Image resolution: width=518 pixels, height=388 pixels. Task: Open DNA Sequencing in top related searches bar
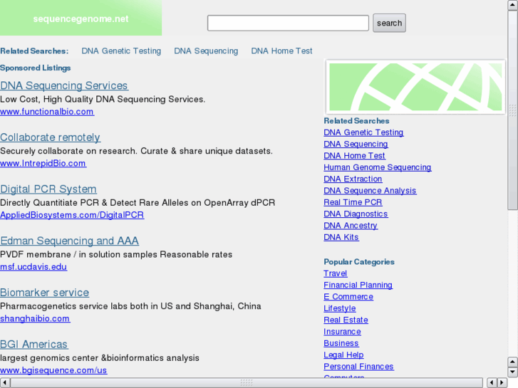tap(206, 51)
